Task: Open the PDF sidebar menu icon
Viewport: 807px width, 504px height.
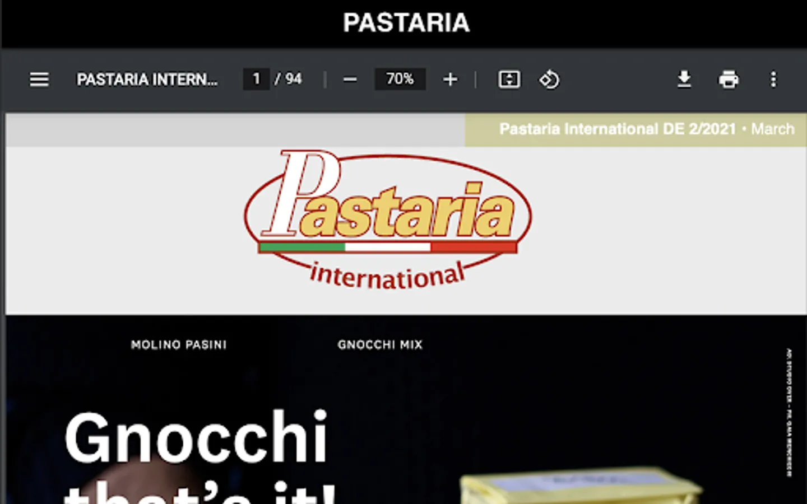Action: (39, 80)
